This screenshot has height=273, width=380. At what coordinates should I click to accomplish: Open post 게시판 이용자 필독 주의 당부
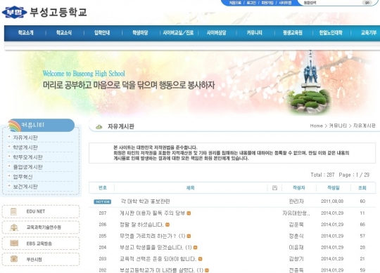point(152,213)
